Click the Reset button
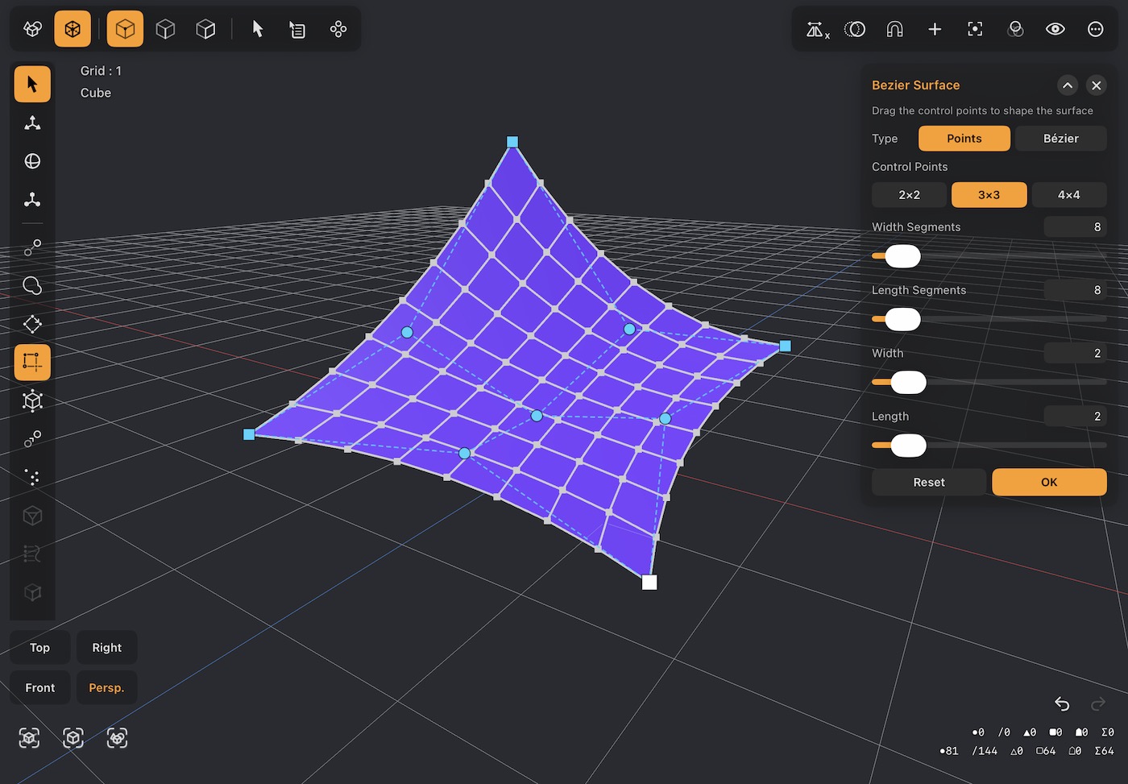 click(x=929, y=482)
